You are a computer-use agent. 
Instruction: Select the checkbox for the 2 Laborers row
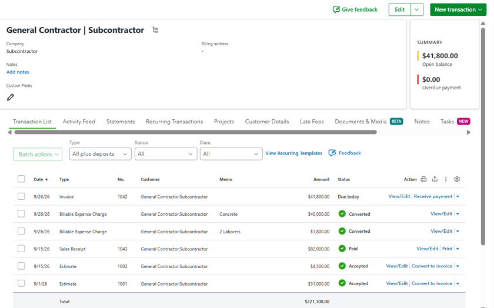[x=21, y=231]
